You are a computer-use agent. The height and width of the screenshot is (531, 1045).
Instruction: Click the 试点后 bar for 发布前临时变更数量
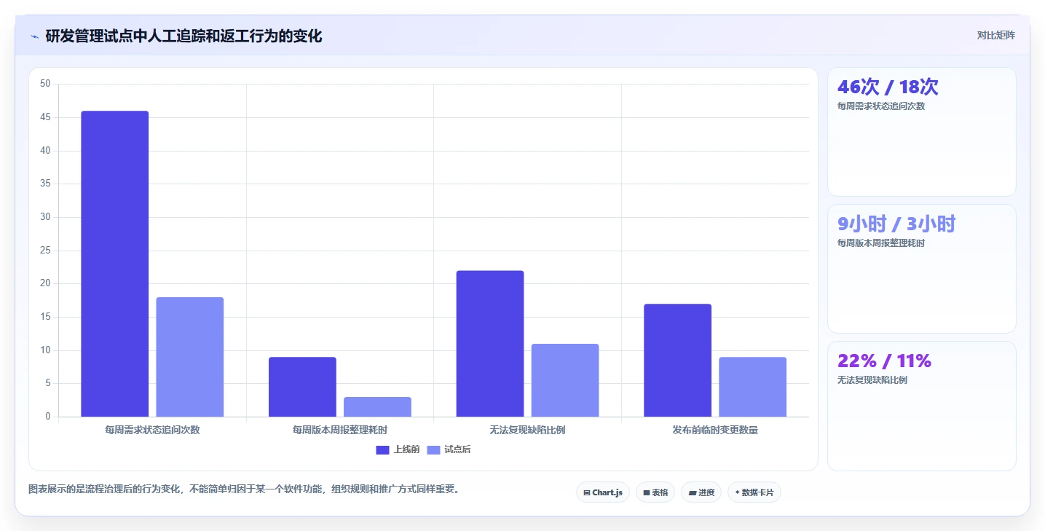pos(752,387)
